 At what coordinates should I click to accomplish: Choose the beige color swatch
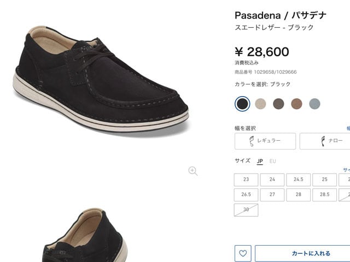click(x=260, y=104)
